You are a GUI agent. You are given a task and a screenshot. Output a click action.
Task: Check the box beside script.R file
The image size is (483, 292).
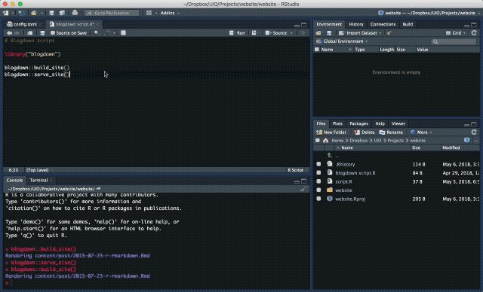(x=318, y=181)
